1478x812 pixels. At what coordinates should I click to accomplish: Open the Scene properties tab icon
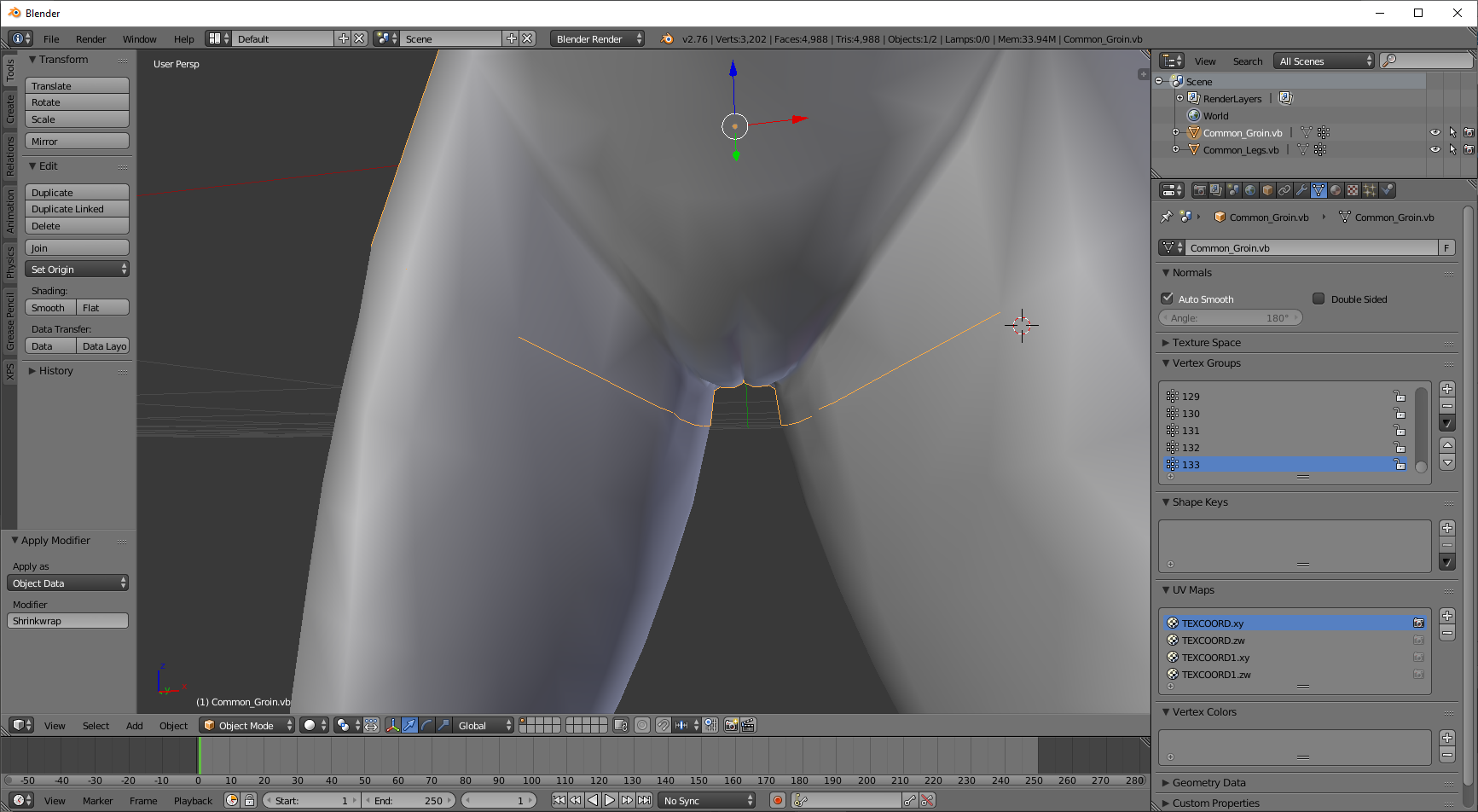1233,190
